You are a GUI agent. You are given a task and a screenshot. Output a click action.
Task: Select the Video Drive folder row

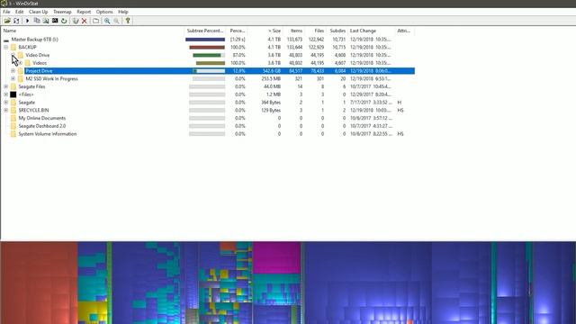208,55
